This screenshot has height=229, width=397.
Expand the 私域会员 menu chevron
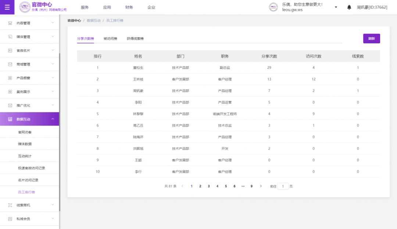[x=53, y=219]
